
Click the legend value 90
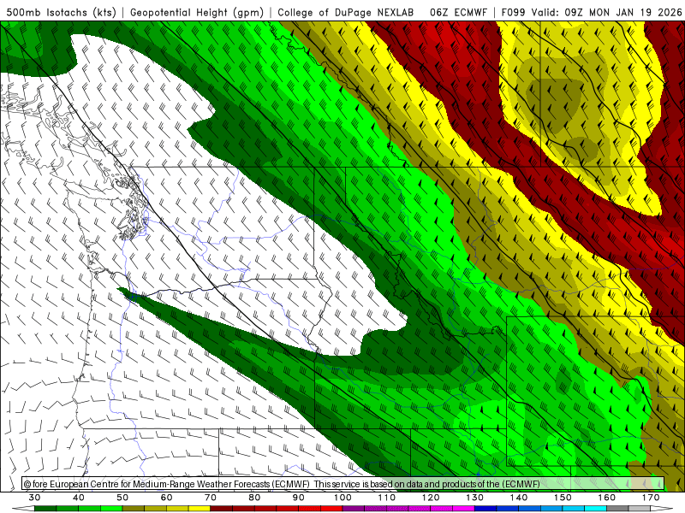(x=299, y=498)
